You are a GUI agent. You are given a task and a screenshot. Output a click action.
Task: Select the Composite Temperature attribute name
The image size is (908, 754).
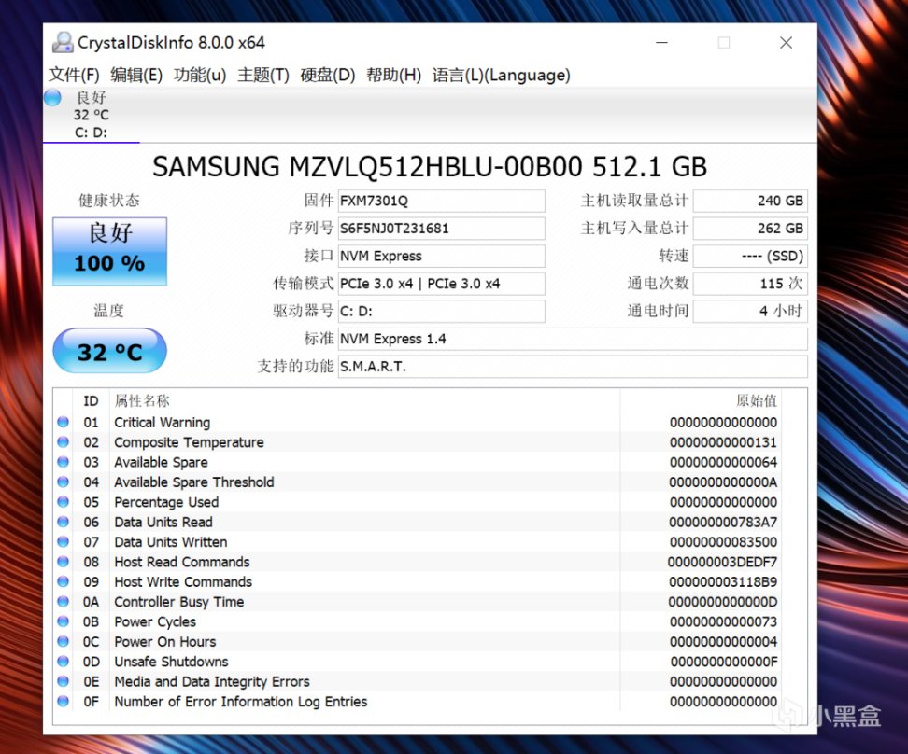pos(189,442)
